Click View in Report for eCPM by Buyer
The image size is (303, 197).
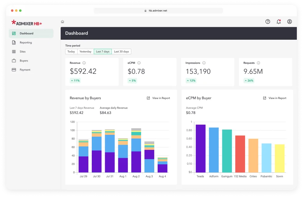point(275,98)
